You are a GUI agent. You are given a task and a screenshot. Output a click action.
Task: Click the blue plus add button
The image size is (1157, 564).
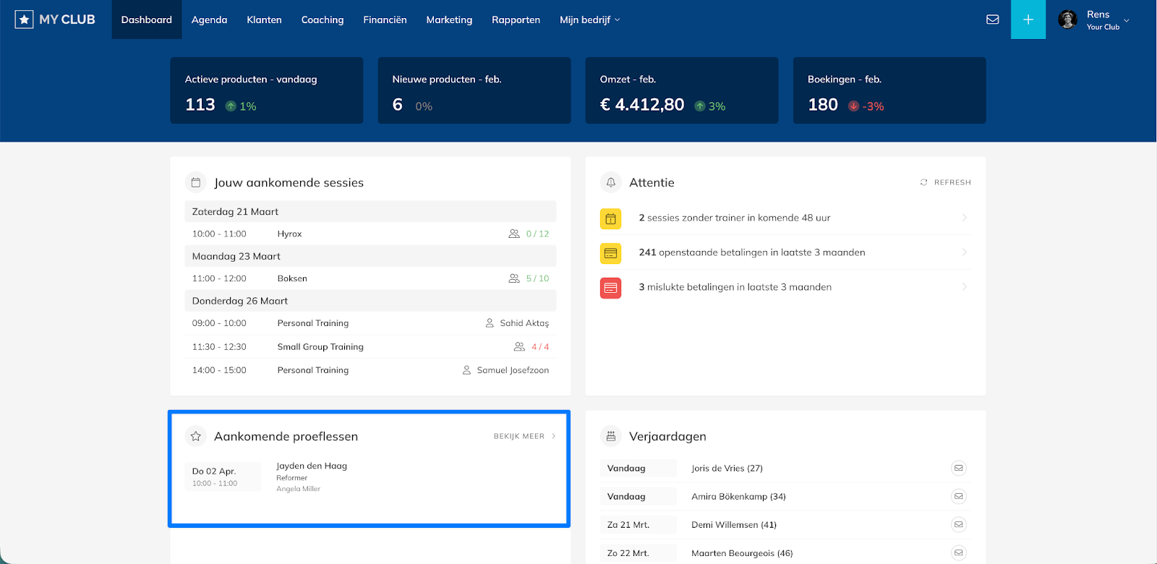pos(1028,20)
